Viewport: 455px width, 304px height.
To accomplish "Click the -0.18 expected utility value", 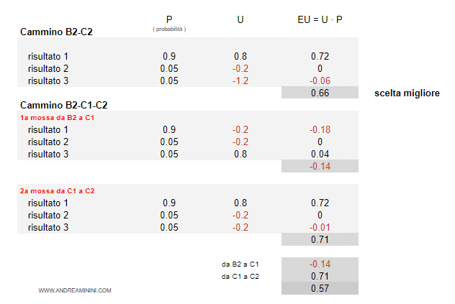I will coord(320,129).
